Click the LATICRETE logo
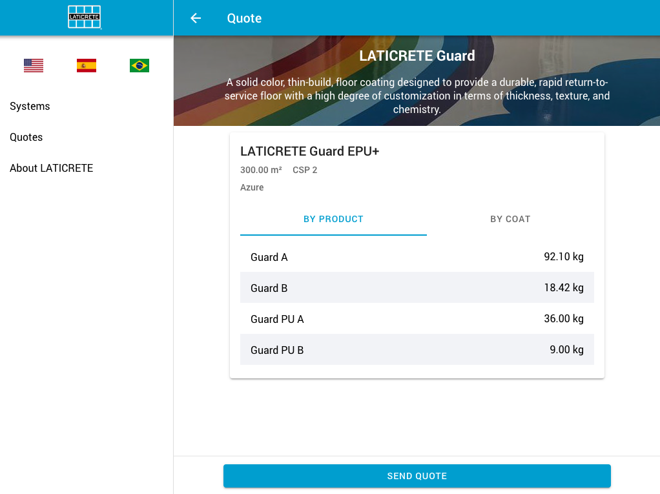The width and height of the screenshot is (660, 494). (85, 17)
